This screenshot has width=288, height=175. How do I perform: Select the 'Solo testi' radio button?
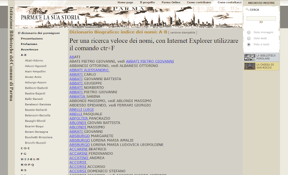(x=249, y=38)
